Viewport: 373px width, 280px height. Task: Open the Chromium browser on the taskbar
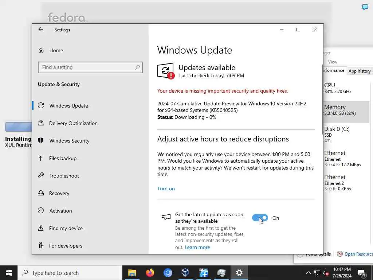pyautogui.click(x=168, y=273)
